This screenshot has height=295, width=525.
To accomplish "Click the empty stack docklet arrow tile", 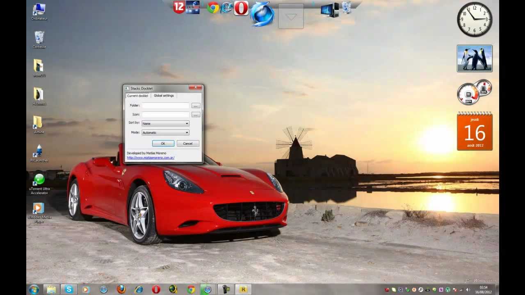I will 291,16.
